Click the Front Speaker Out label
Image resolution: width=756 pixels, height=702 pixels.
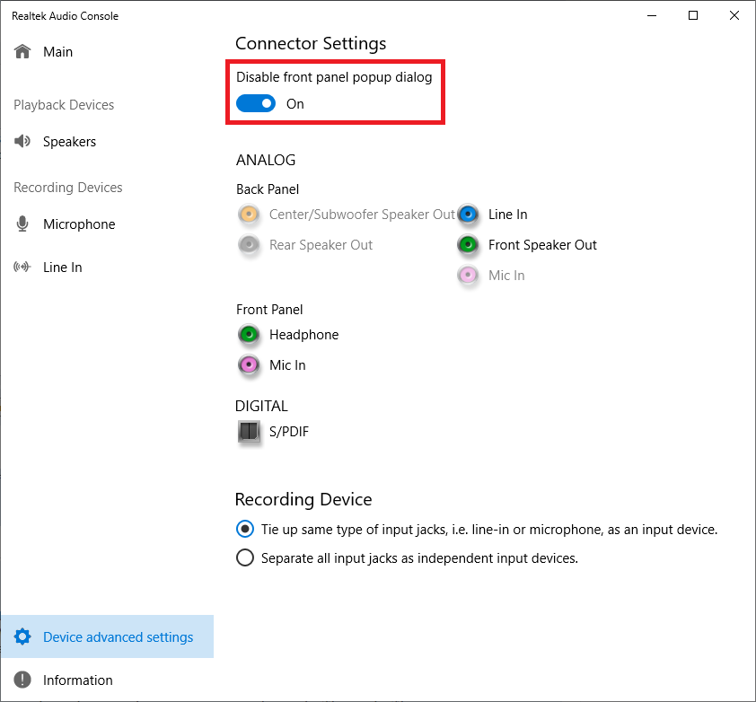click(542, 245)
